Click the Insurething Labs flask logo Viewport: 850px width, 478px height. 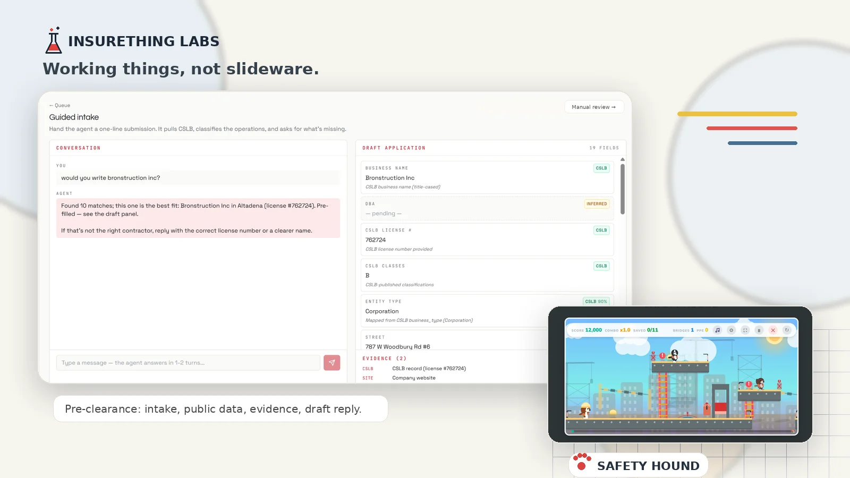[x=54, y=40]
